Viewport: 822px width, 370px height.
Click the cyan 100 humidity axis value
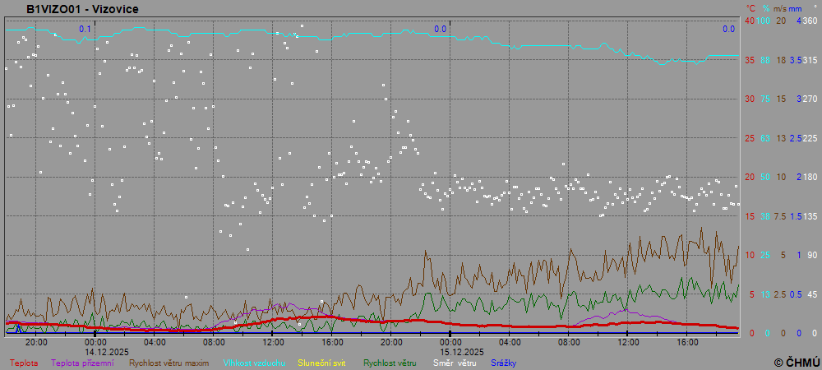pyautogui.click(x=764, y=21)
